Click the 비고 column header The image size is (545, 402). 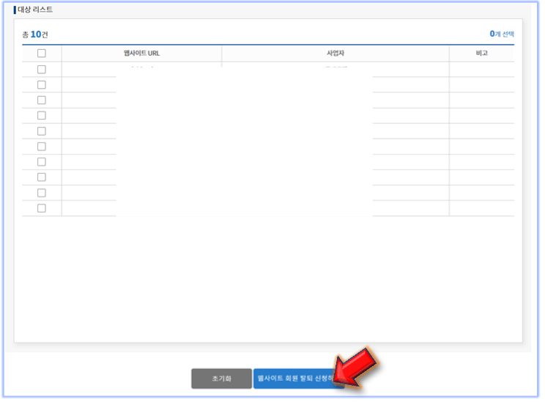click(x=482, y=54)
